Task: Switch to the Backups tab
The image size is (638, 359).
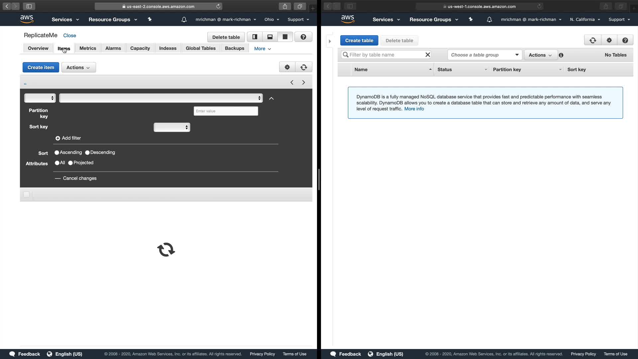Action: pos(234,48)
